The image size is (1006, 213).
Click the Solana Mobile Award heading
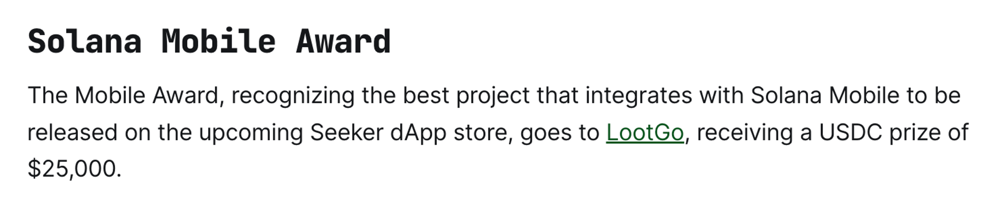pyautogui.click(x=209, y=41)
